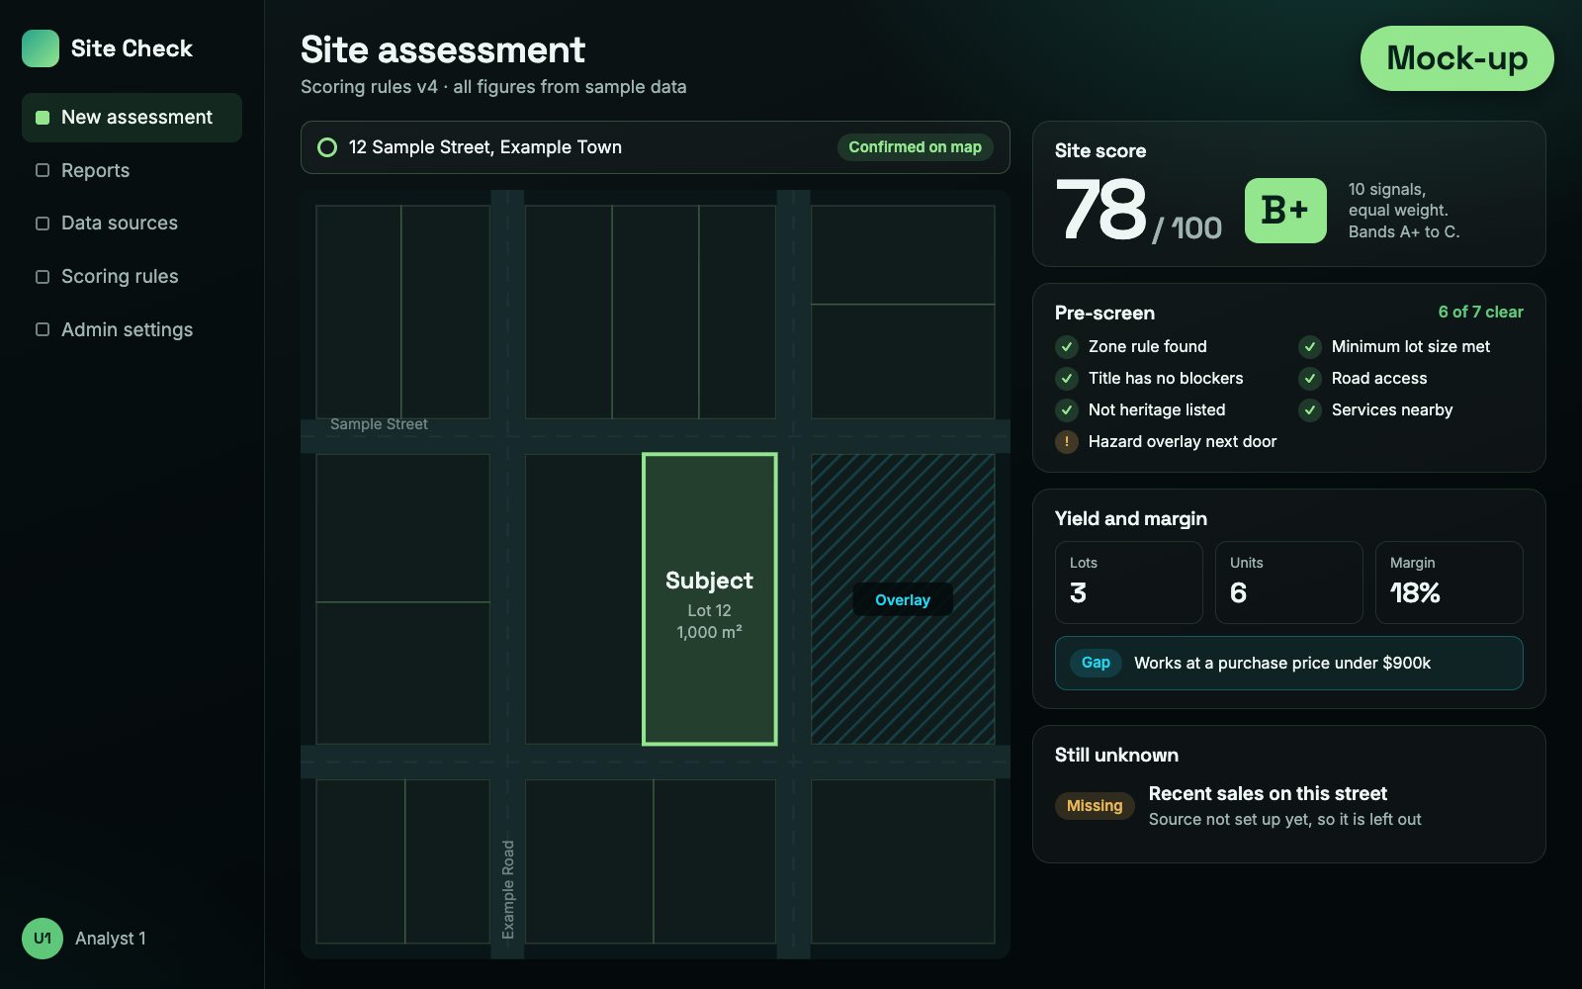1582x989 pixels.
Task: Click the Lots value card
Action: click(1129, 583)
